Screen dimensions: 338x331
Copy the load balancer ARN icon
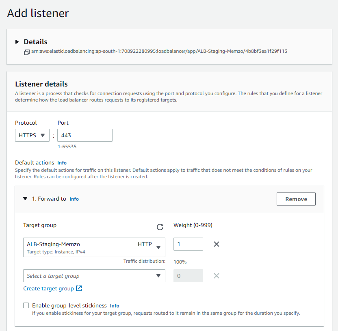pyautogui.click(x=27, y=52)
